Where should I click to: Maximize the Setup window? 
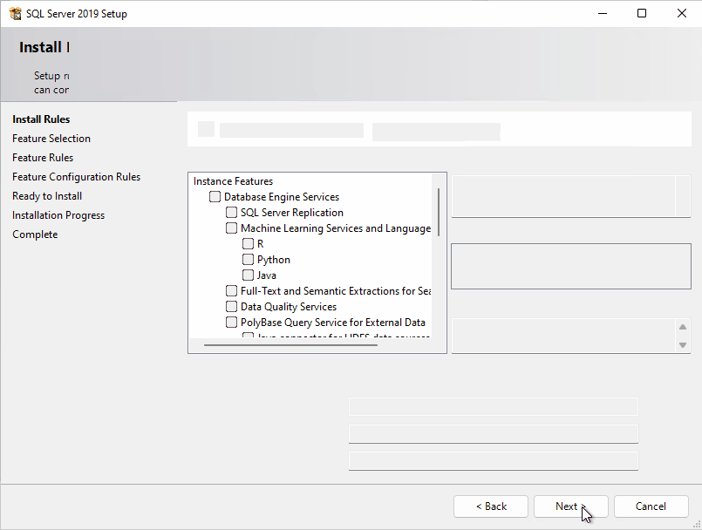pyautogui.click(x=642, y=13)
